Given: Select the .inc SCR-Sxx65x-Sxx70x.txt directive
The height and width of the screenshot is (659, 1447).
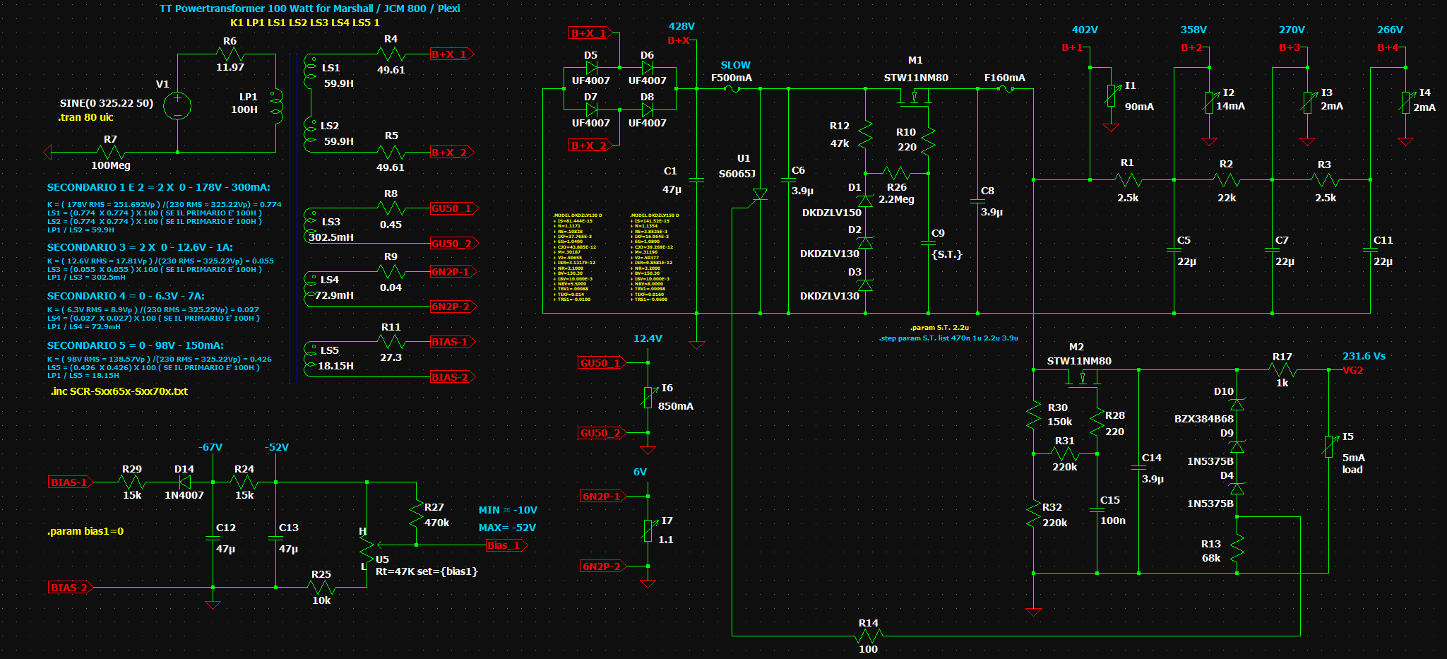Looking at the screenshot, I should click(119, 391).
